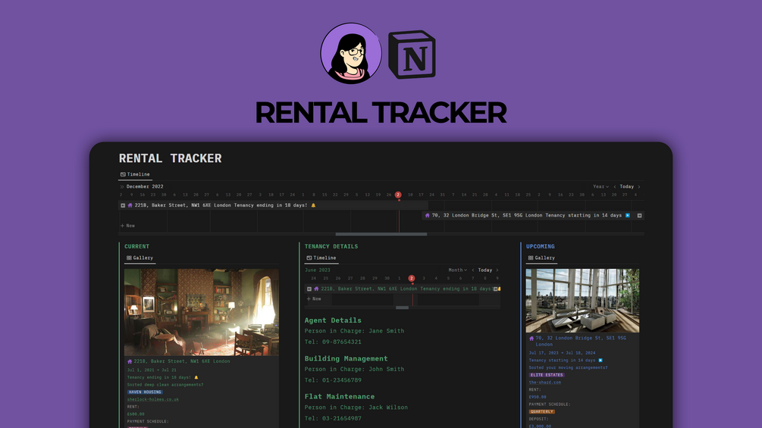The image size is (762, 428).
Task: Jump to Today in Tenancy Details timeline
Action: point(485,270)
